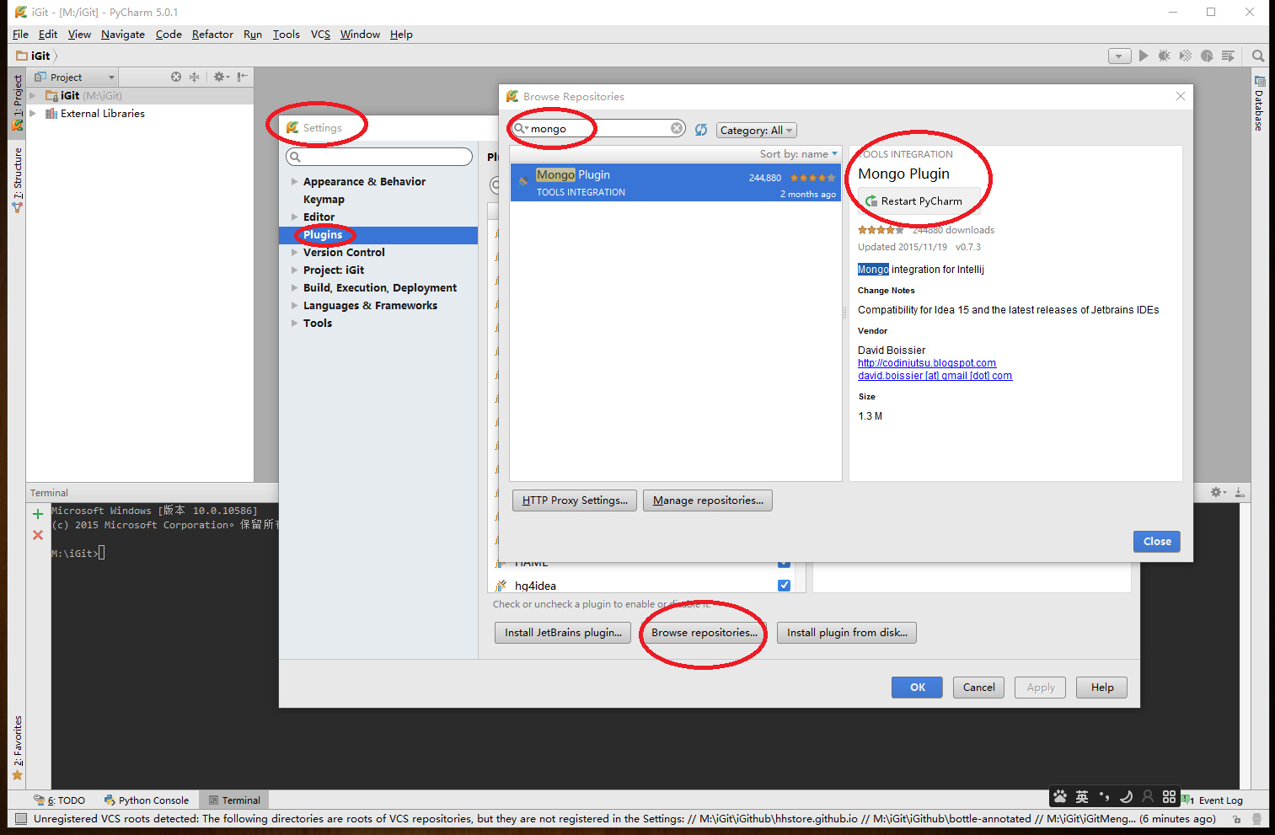Confirm Settings with OK button
The width and height of the screenshot is (1275, 835).
pos(917,688)
